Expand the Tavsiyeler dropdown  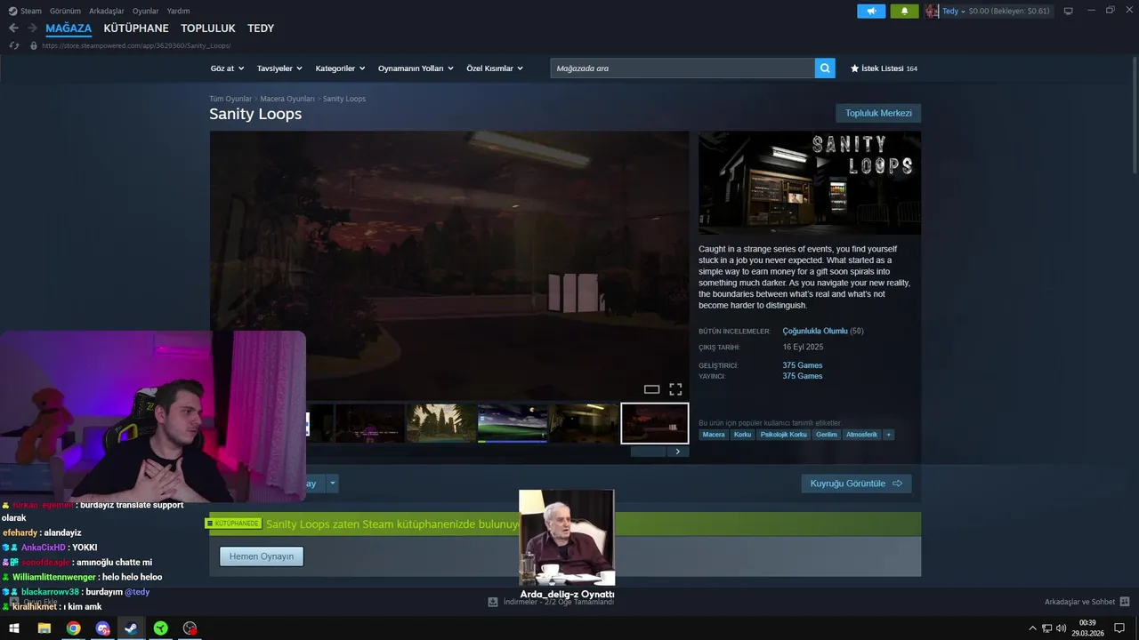(x=279, y=68)
